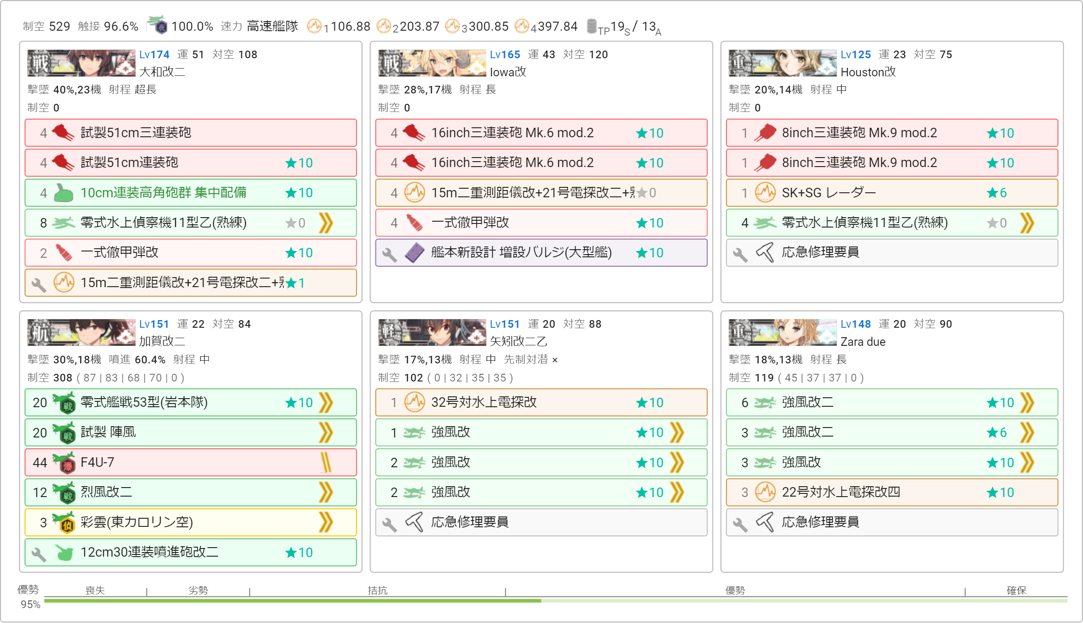Click the ★10 level on 12cm30連装噴進砲改二
This screenshot has height=623, width=1083.
299,553
